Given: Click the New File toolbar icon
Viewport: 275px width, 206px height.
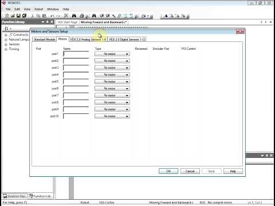Looking at the screenshot, I should 7,16.
